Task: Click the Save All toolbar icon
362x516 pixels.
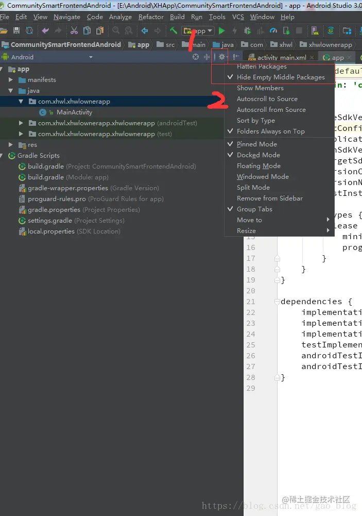Action: pos(16,30)
